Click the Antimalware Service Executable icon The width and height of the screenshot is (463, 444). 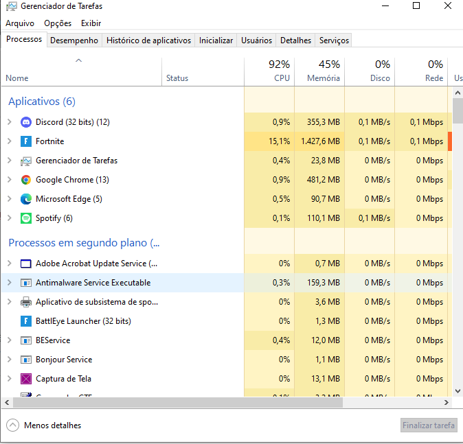[26, 283]
